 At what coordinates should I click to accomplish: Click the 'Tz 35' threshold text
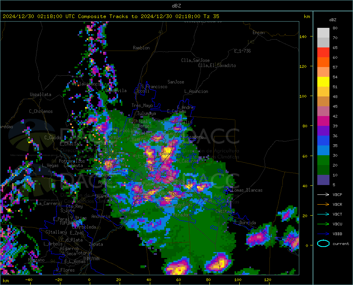pyautogui.click(x=211, y=16)
